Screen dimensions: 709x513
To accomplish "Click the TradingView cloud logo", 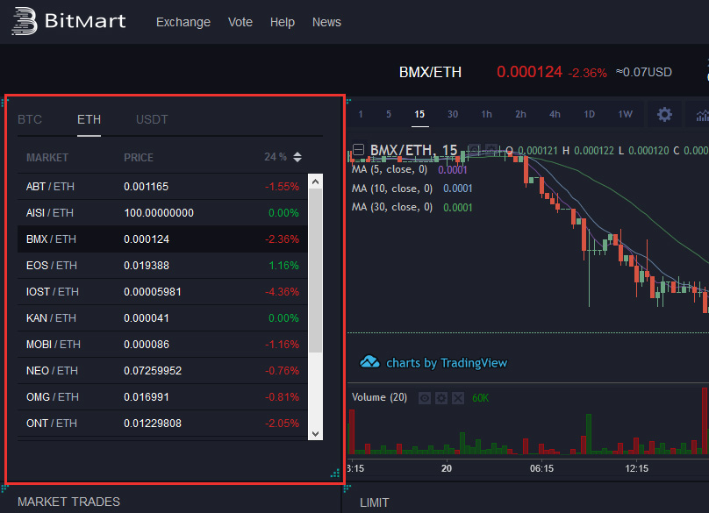I will point(370,362).
